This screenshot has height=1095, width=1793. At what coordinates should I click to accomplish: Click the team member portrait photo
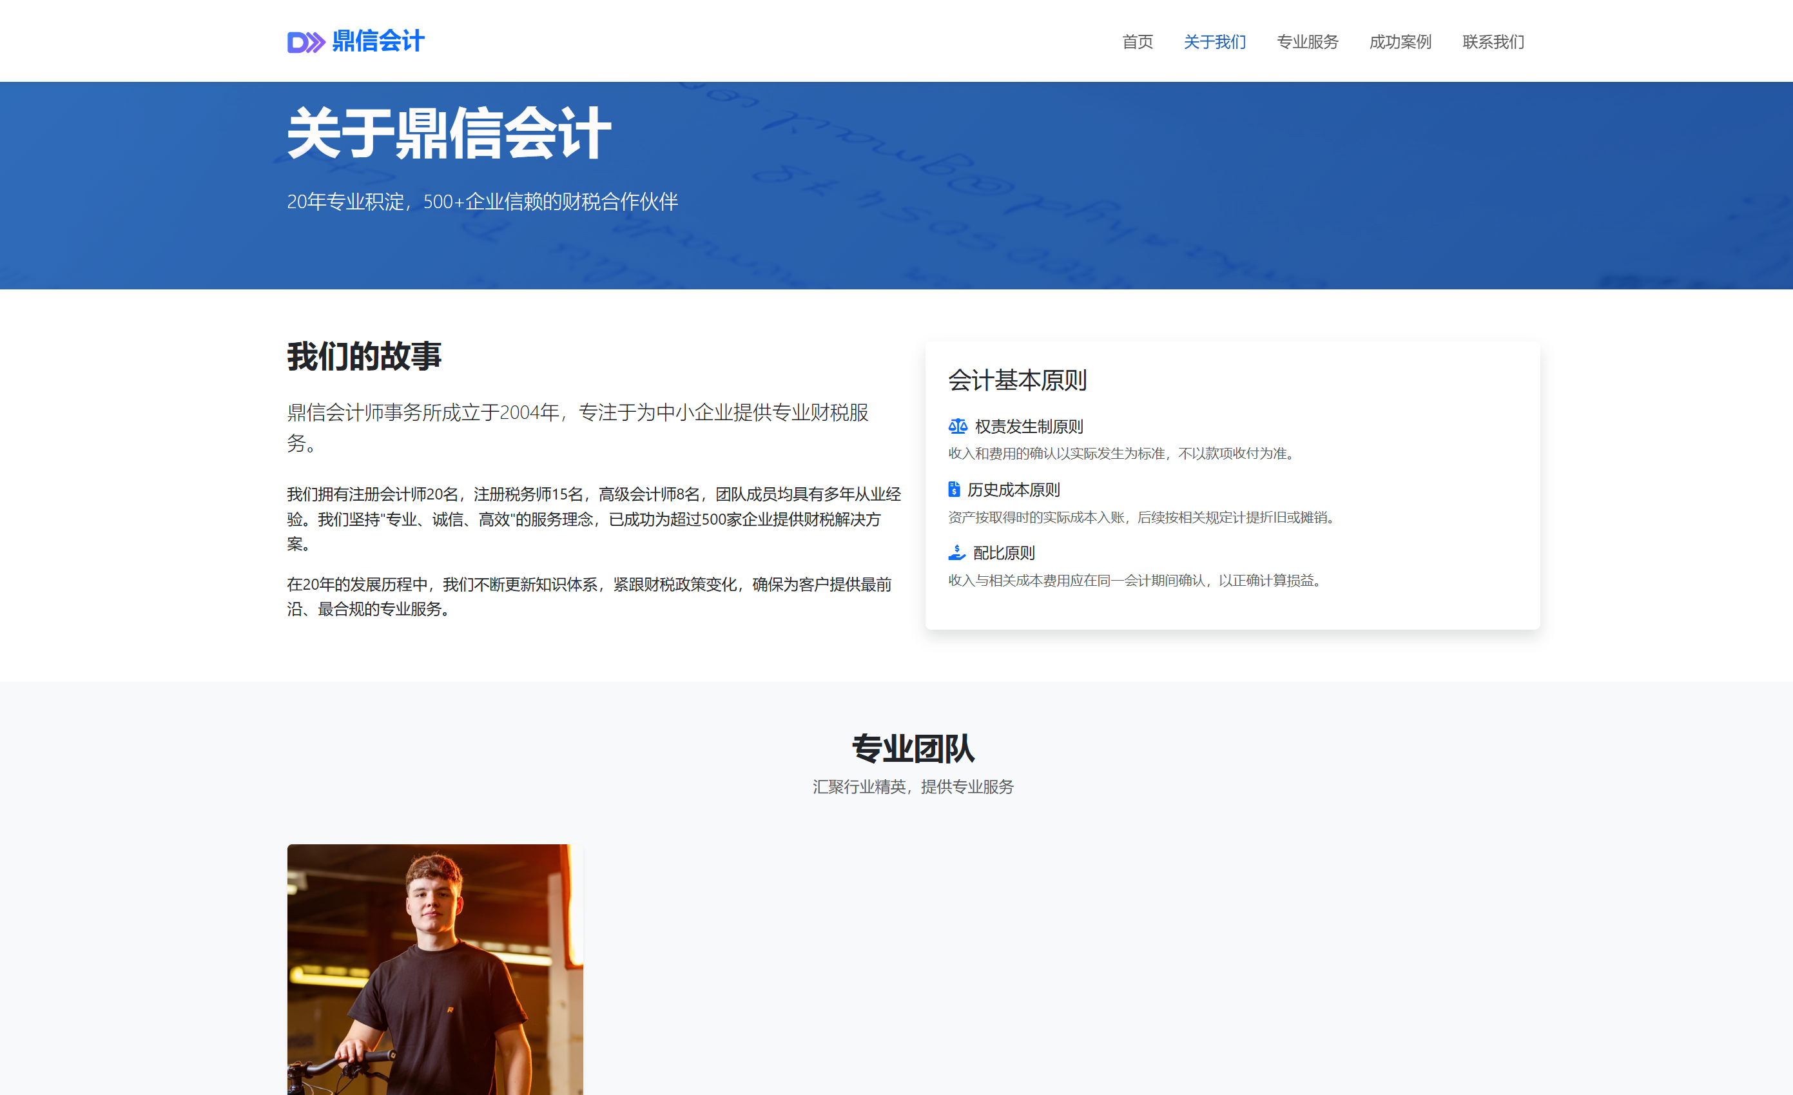pos(434,975)
